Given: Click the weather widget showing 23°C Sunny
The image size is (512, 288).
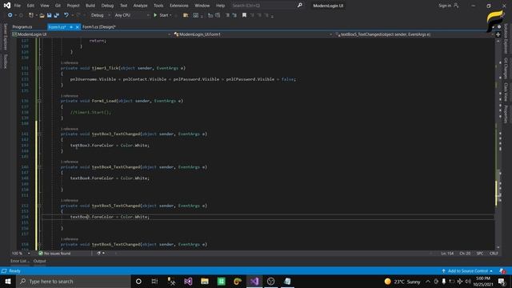Looking at the screenshot, I should (402, 281).
